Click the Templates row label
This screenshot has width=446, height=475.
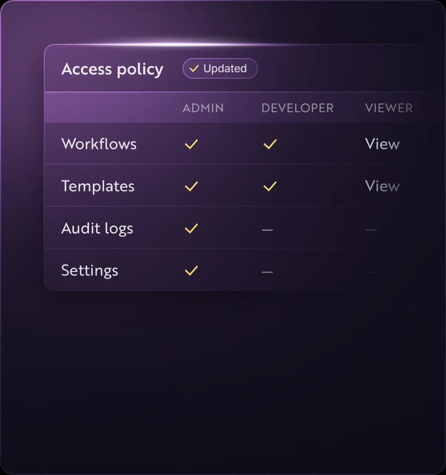click(x=98, y=186)
